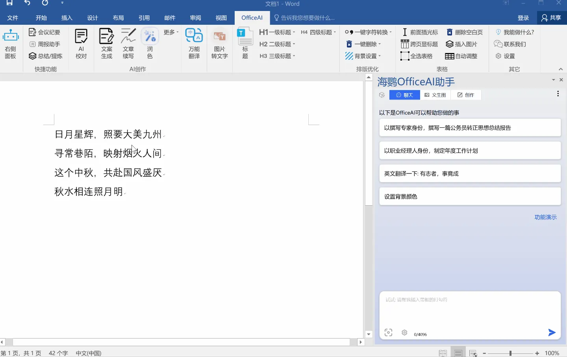Open the H1 一级标题 heading dropdown

[x=277, y=32]
